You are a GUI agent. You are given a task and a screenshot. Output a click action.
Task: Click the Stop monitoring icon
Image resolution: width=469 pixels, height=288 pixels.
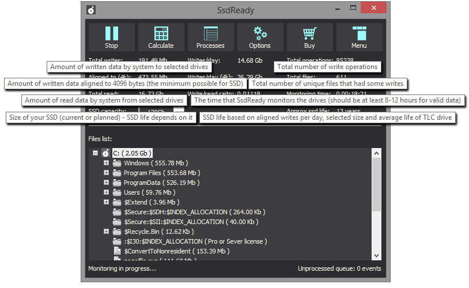pyautogui.click(x=111, y=34)
